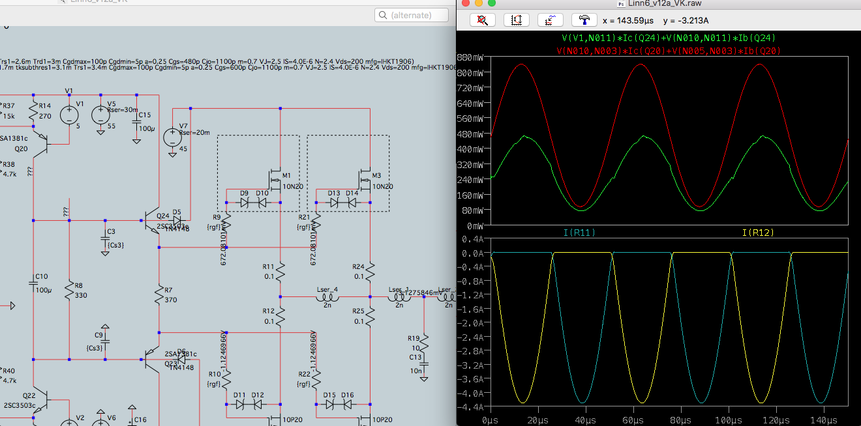Click the 0µs time axis label
The height and width of the screenshot is (426, 861).
point(489,419)
